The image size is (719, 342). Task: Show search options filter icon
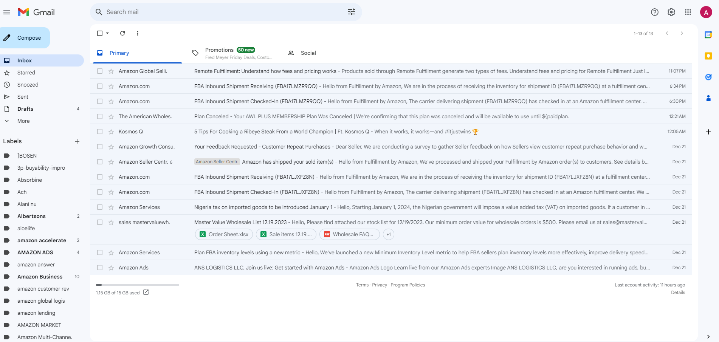tap(352, 12)
